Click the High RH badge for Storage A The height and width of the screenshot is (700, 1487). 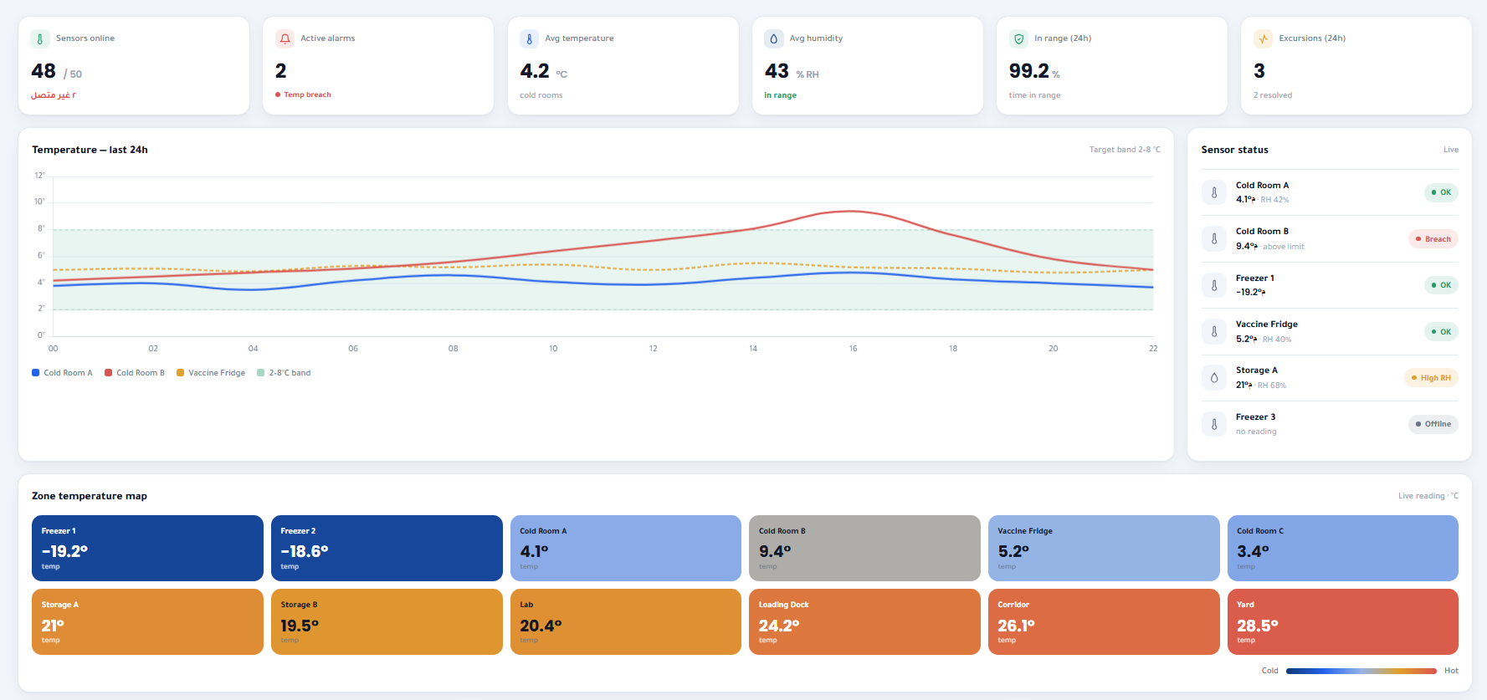click(1431, 378)
